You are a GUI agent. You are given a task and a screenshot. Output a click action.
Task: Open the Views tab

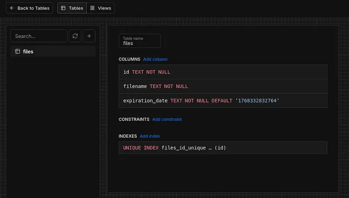(x=101, y=8)
